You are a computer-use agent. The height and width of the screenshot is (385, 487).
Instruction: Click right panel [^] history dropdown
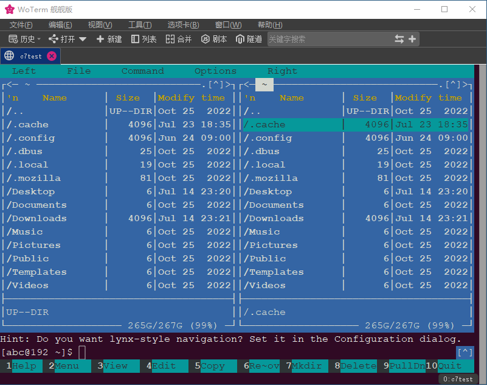tap(453, 84)
